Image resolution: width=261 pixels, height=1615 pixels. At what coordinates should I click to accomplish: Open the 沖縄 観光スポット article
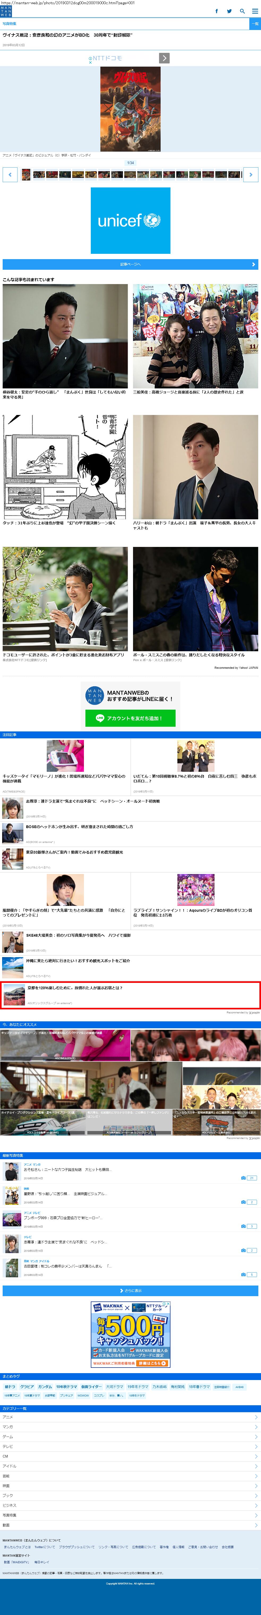[x=131, y=968]
